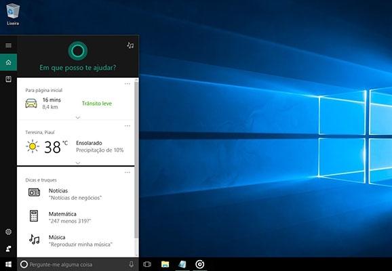Click the Windows Start button
Image resolution: width=392 pixels, height=271 pixels.
(x=8, y=264)
